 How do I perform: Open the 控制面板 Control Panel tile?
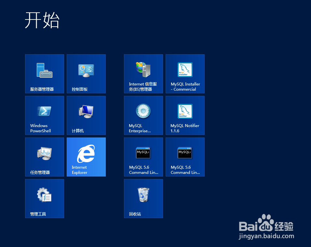coord(86,74)
